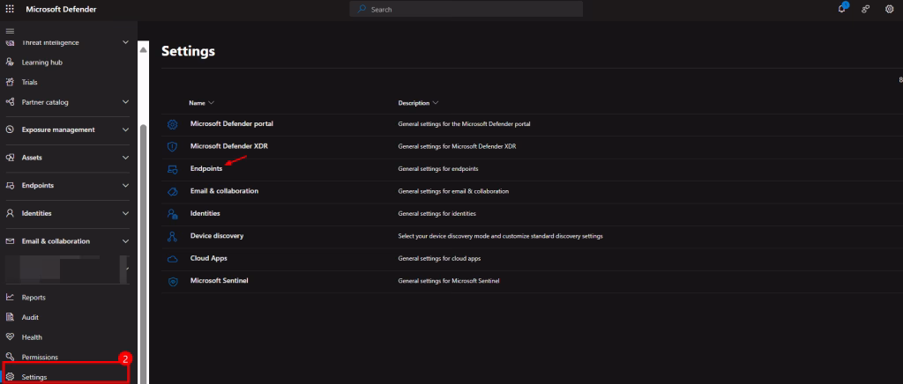Click the Trials gift icon
This screenshot has width=903, height=384.
coord(10,82)
